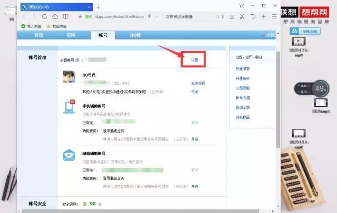
Task: Bookmark this page with the star icon
Action: coord(80,16)
